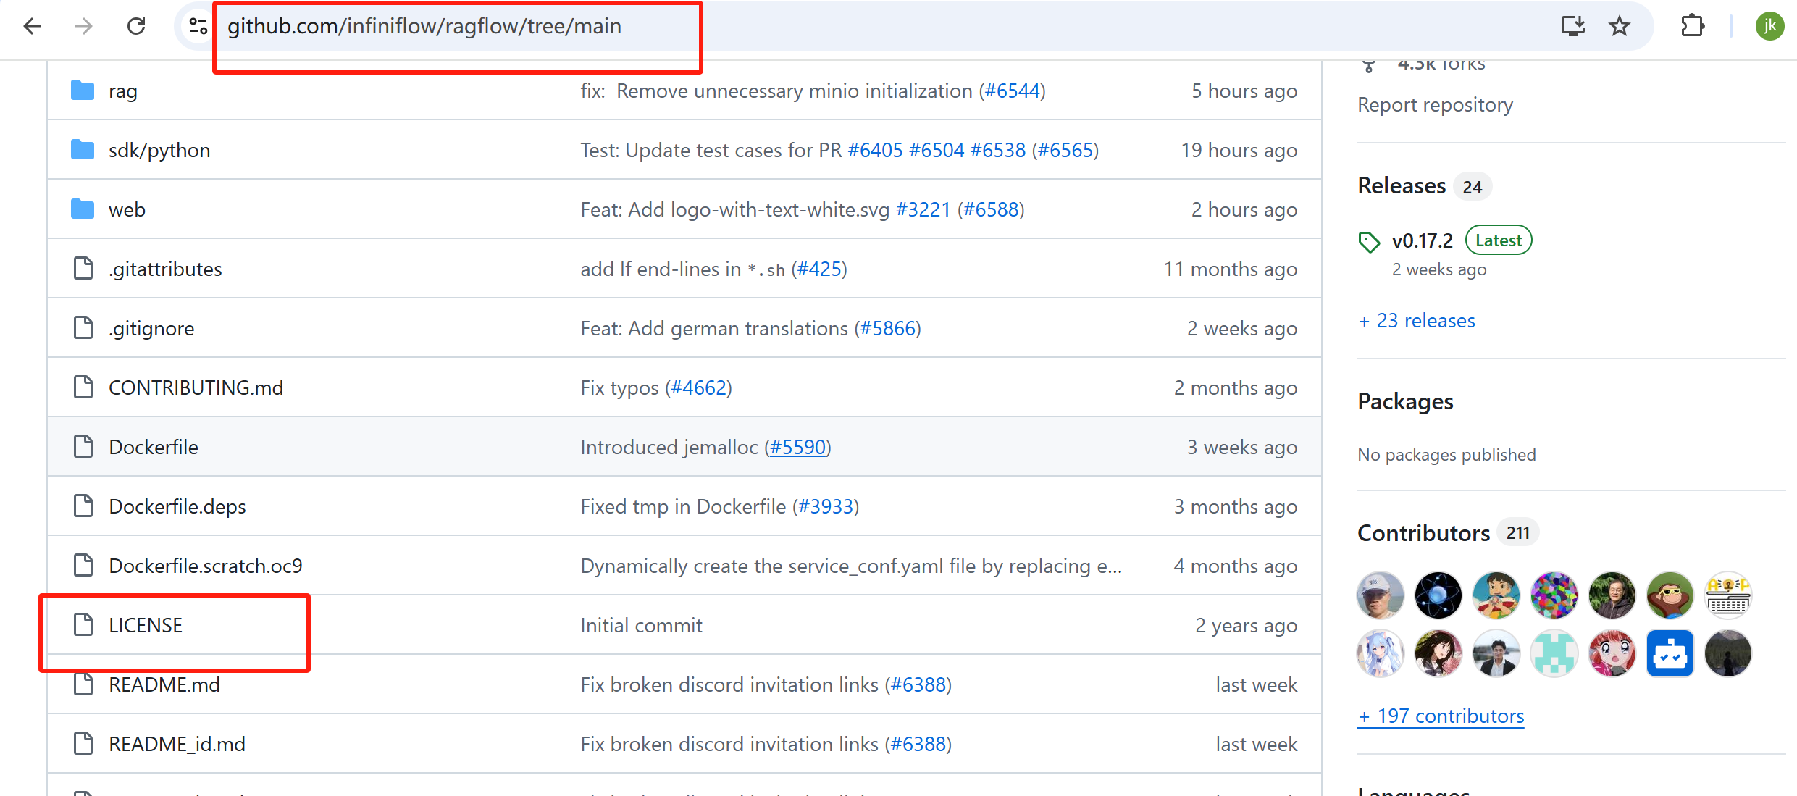This screenshot has height=796, width=1797.
Task: Click the + 197 contributors link
Action: point(1441,716)
